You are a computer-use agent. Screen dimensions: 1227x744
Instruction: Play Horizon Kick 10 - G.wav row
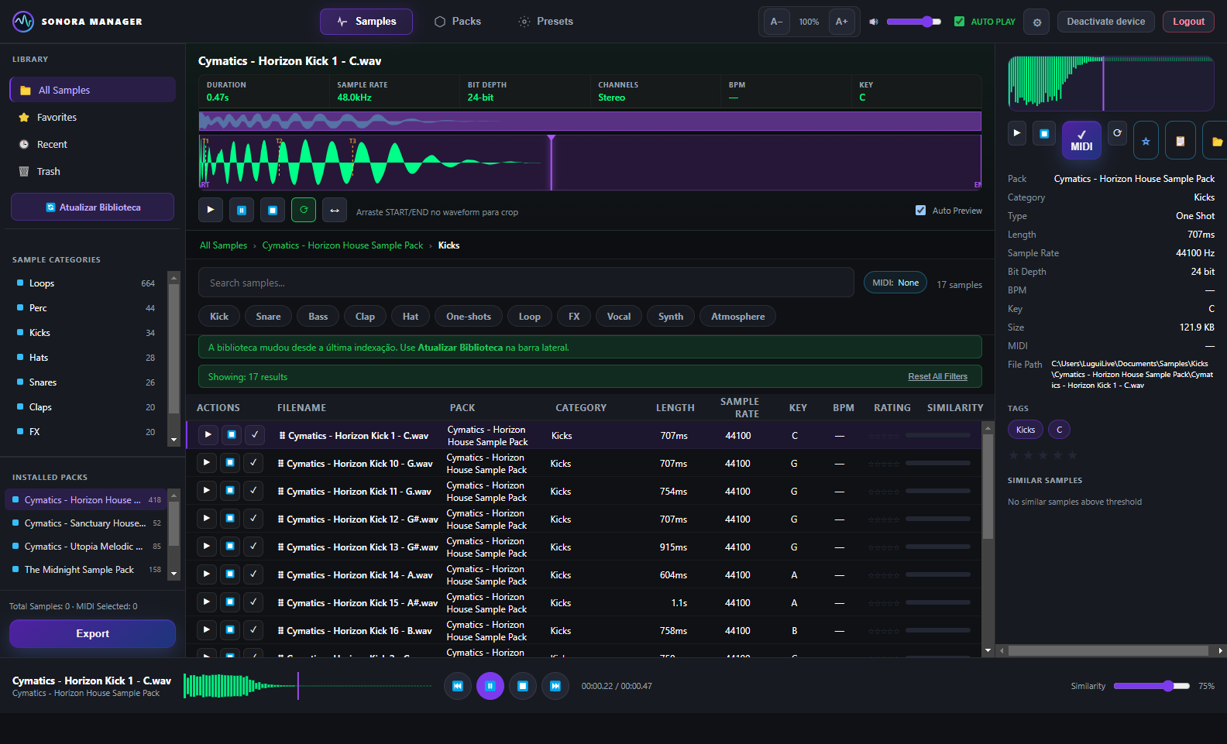pyautogui.click(x=206, y=463)
